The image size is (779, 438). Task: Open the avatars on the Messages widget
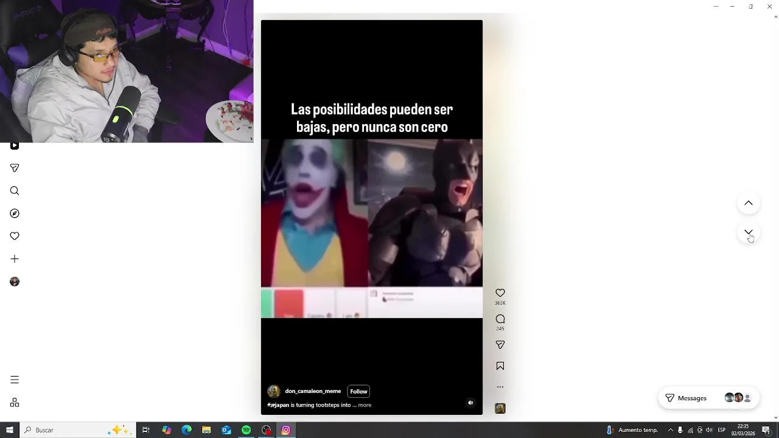[738, 398]
